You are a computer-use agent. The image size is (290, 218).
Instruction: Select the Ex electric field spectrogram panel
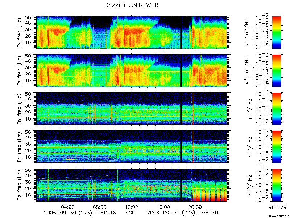[132, 32]
